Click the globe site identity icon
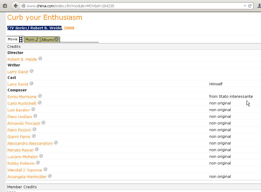The width and height of the screenshot is (261, 192). coord(23,6)
